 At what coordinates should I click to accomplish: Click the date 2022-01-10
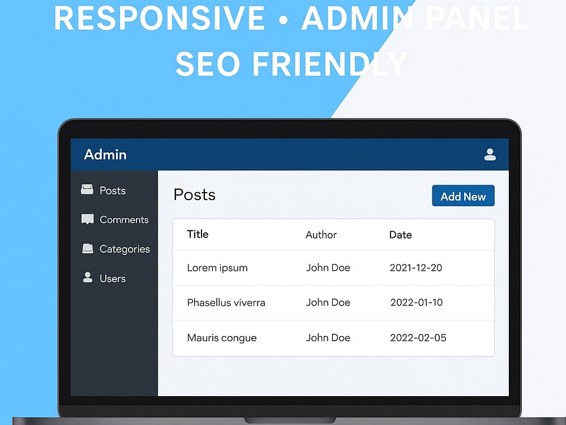click(416, 303)
